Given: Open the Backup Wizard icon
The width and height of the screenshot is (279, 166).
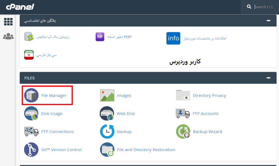Looking at the screenshot, I should click(x=183, y=131).
